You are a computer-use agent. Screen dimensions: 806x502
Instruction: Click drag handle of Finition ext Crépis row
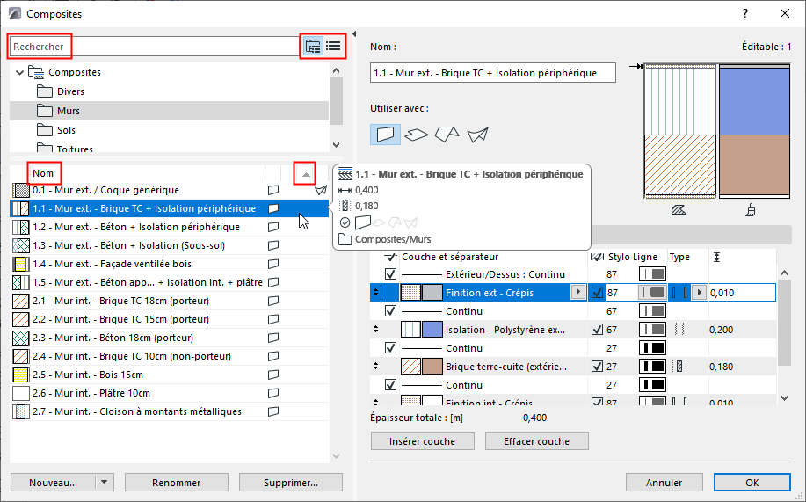[x=376, y=292]
